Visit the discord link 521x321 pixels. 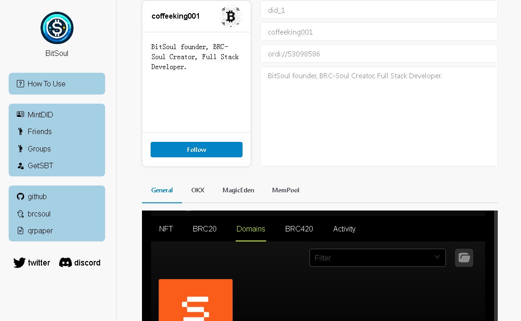click(80, 263)
